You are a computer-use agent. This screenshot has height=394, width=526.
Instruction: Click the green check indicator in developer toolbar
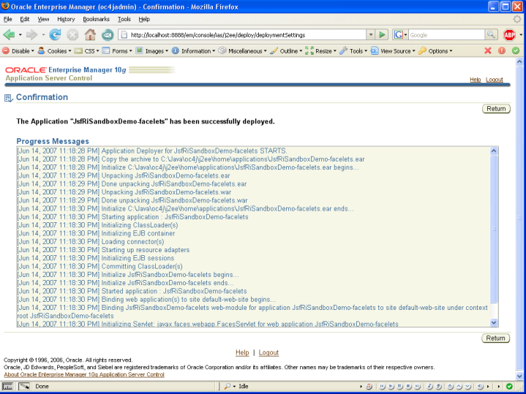click(x=516, y=50)
